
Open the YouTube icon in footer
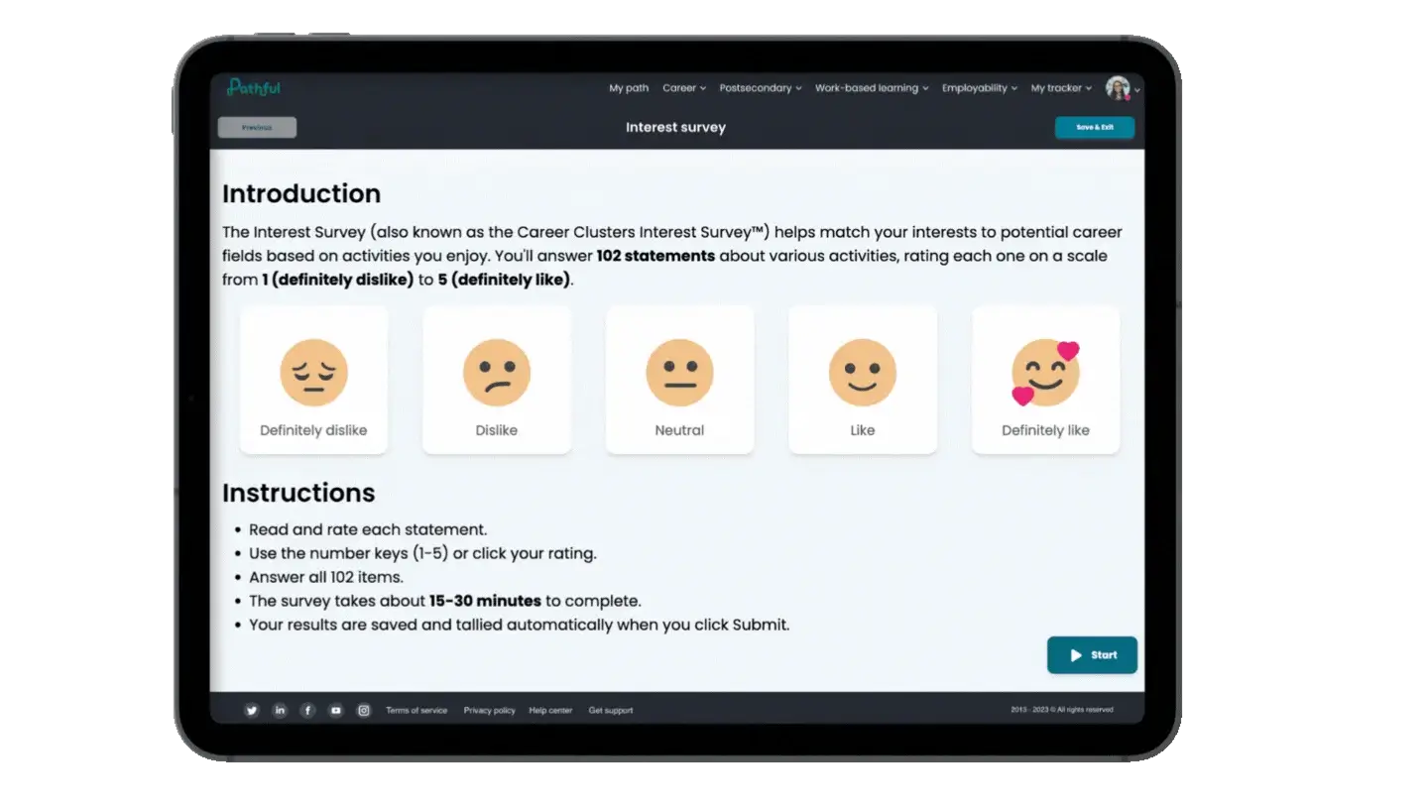(x=336, y=710)
